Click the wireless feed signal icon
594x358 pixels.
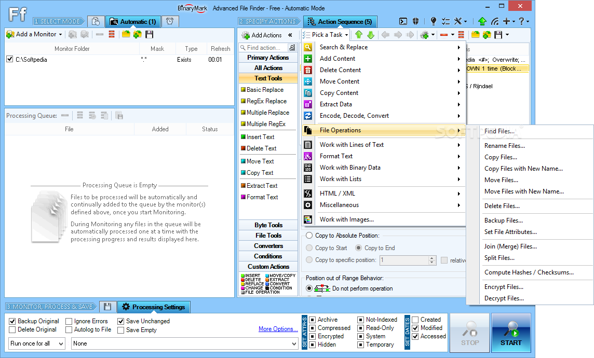click(x=495, y=22)
